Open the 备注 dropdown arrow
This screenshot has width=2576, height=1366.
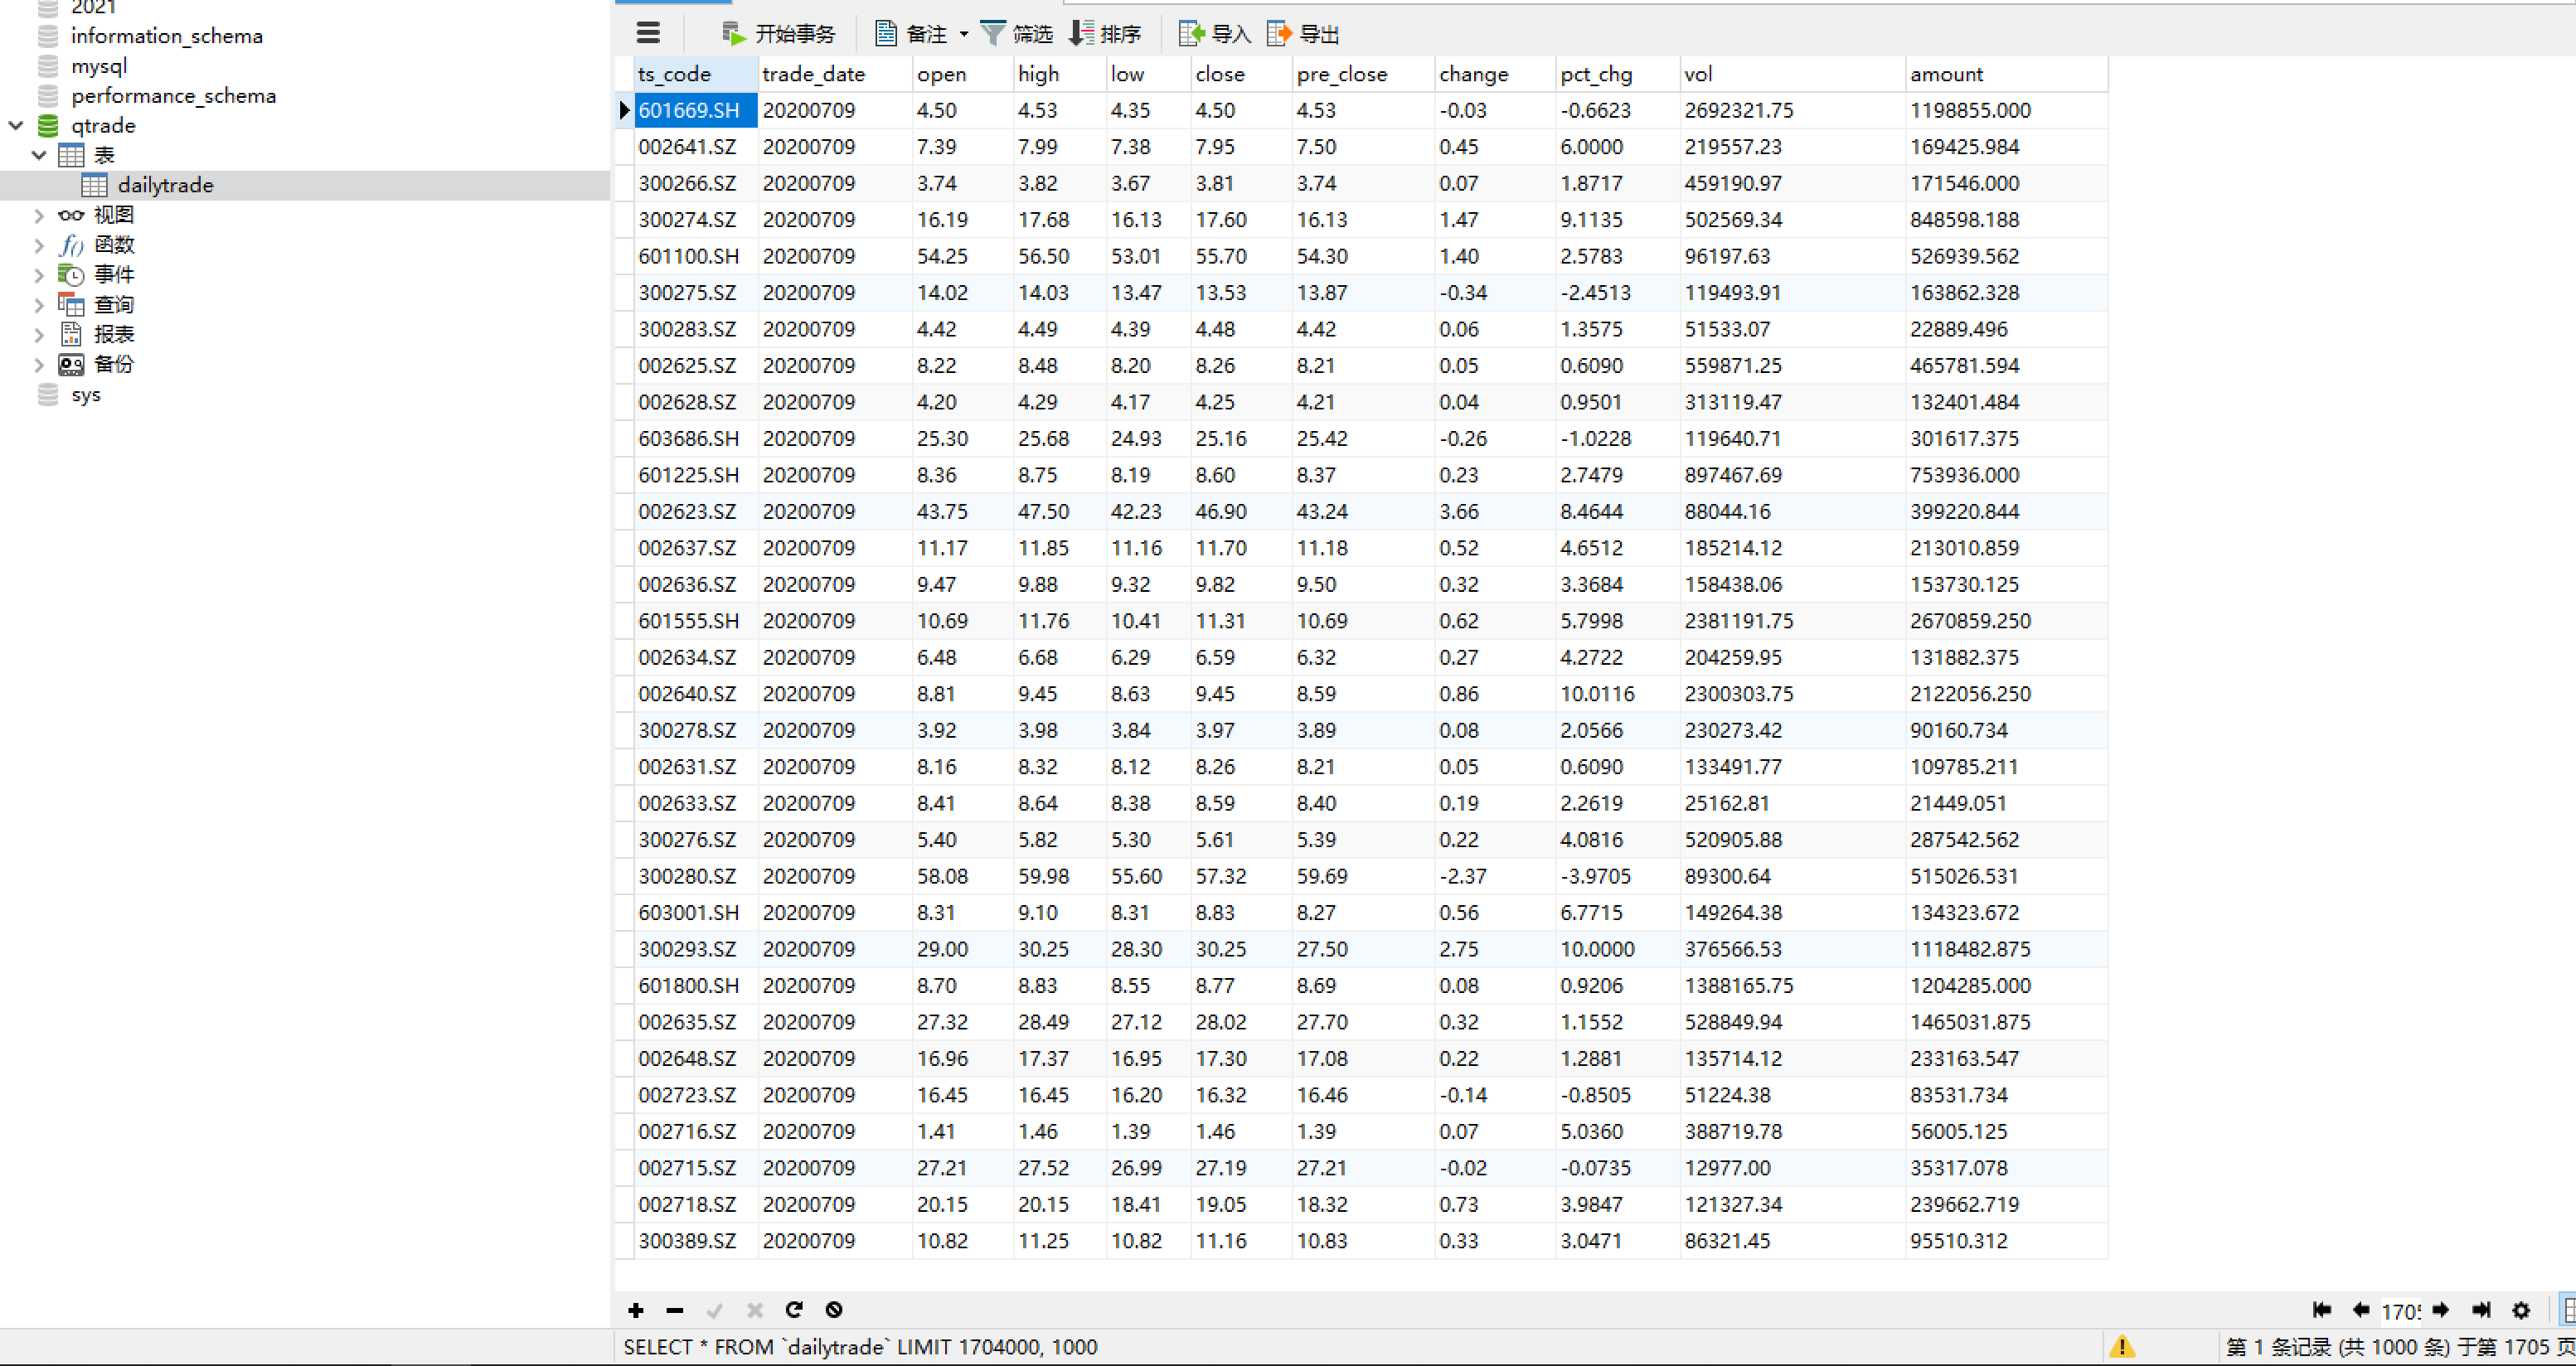[963, 33]
